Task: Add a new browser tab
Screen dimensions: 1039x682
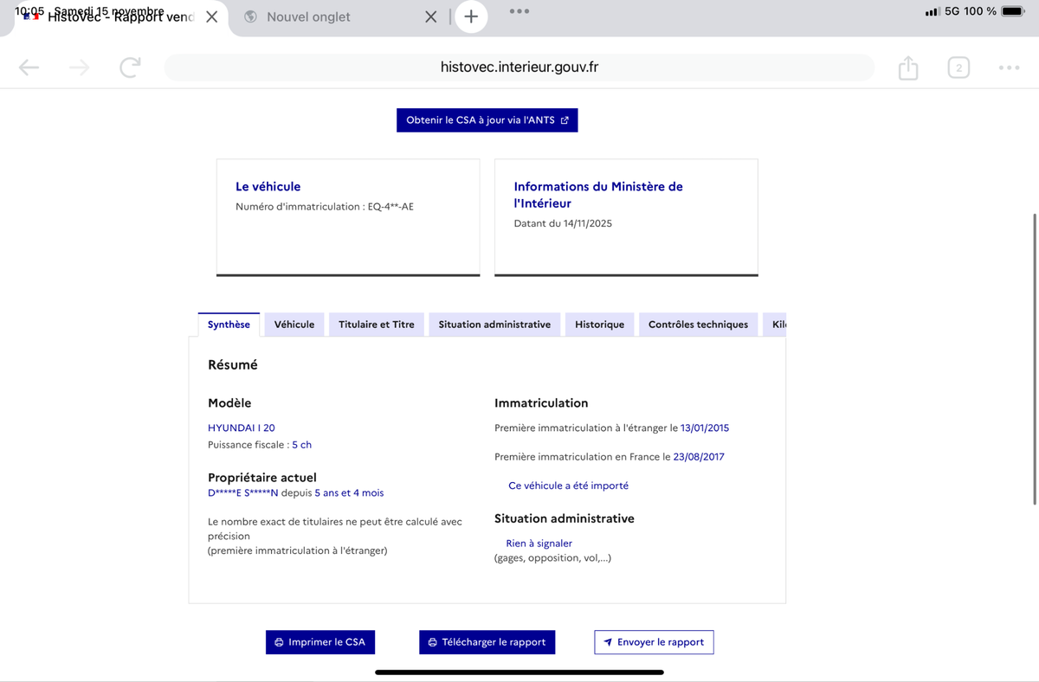Action: (471, 16)
